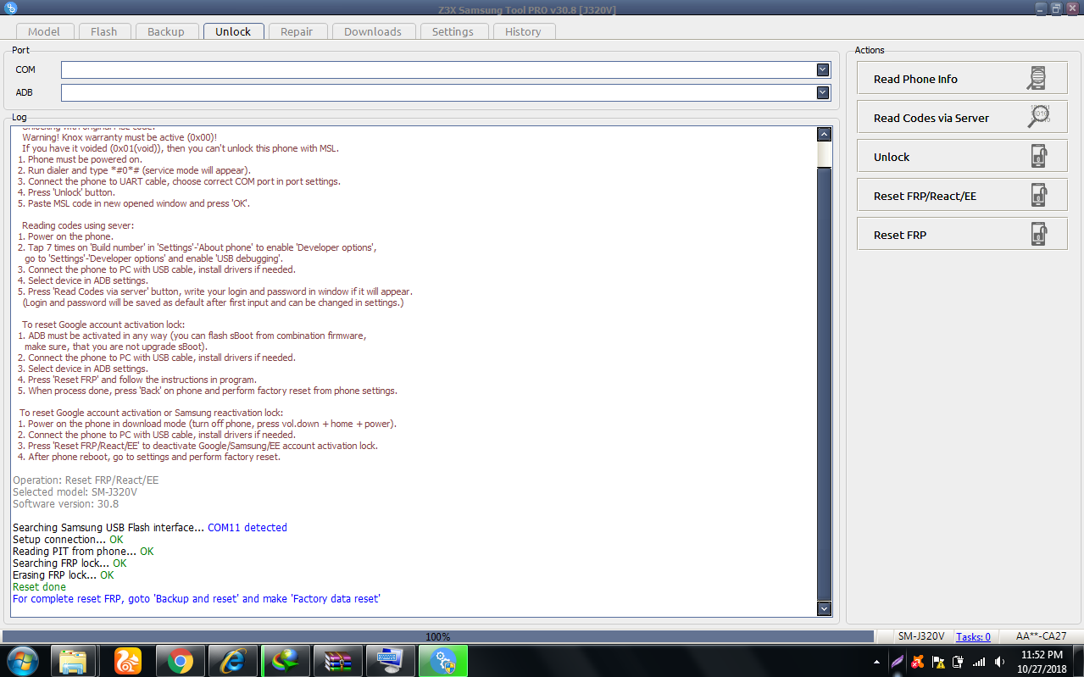This screenshot has width=1084, height=677.
Task: Open Internet Explorer from the taskbar
Action: [232, 661]
